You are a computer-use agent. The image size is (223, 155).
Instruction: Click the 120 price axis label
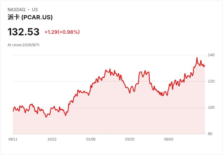[x=211, y=81]
